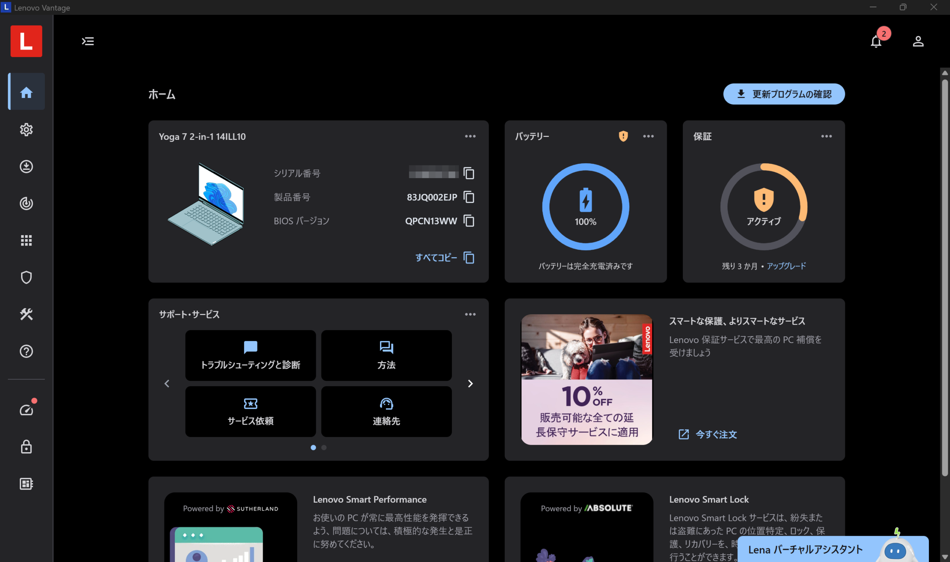
Task: Show next support services with right chevron
Action: pyautogui.click(x=470, y=384)
